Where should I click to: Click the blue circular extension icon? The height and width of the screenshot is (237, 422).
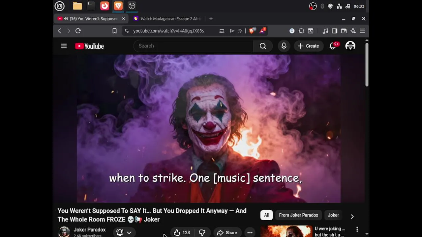292,31
